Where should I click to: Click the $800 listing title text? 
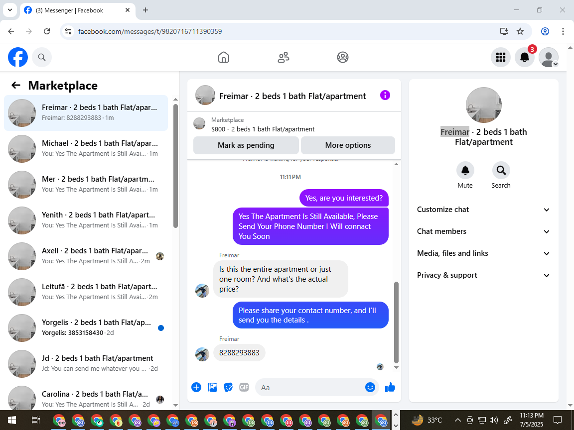tap(263, 129)
